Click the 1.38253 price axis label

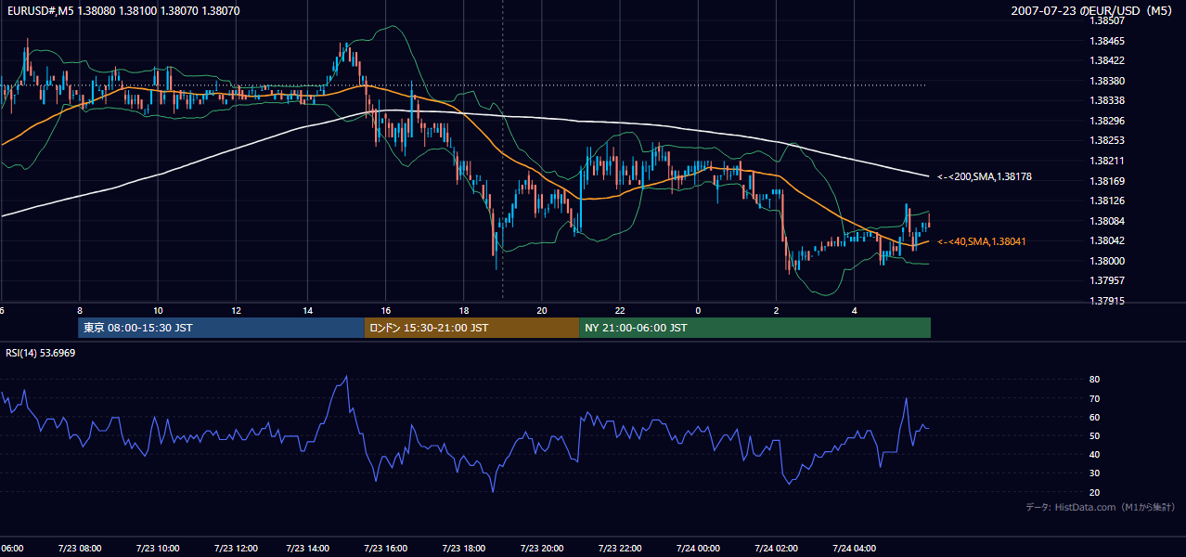(x=1107, y=140)
